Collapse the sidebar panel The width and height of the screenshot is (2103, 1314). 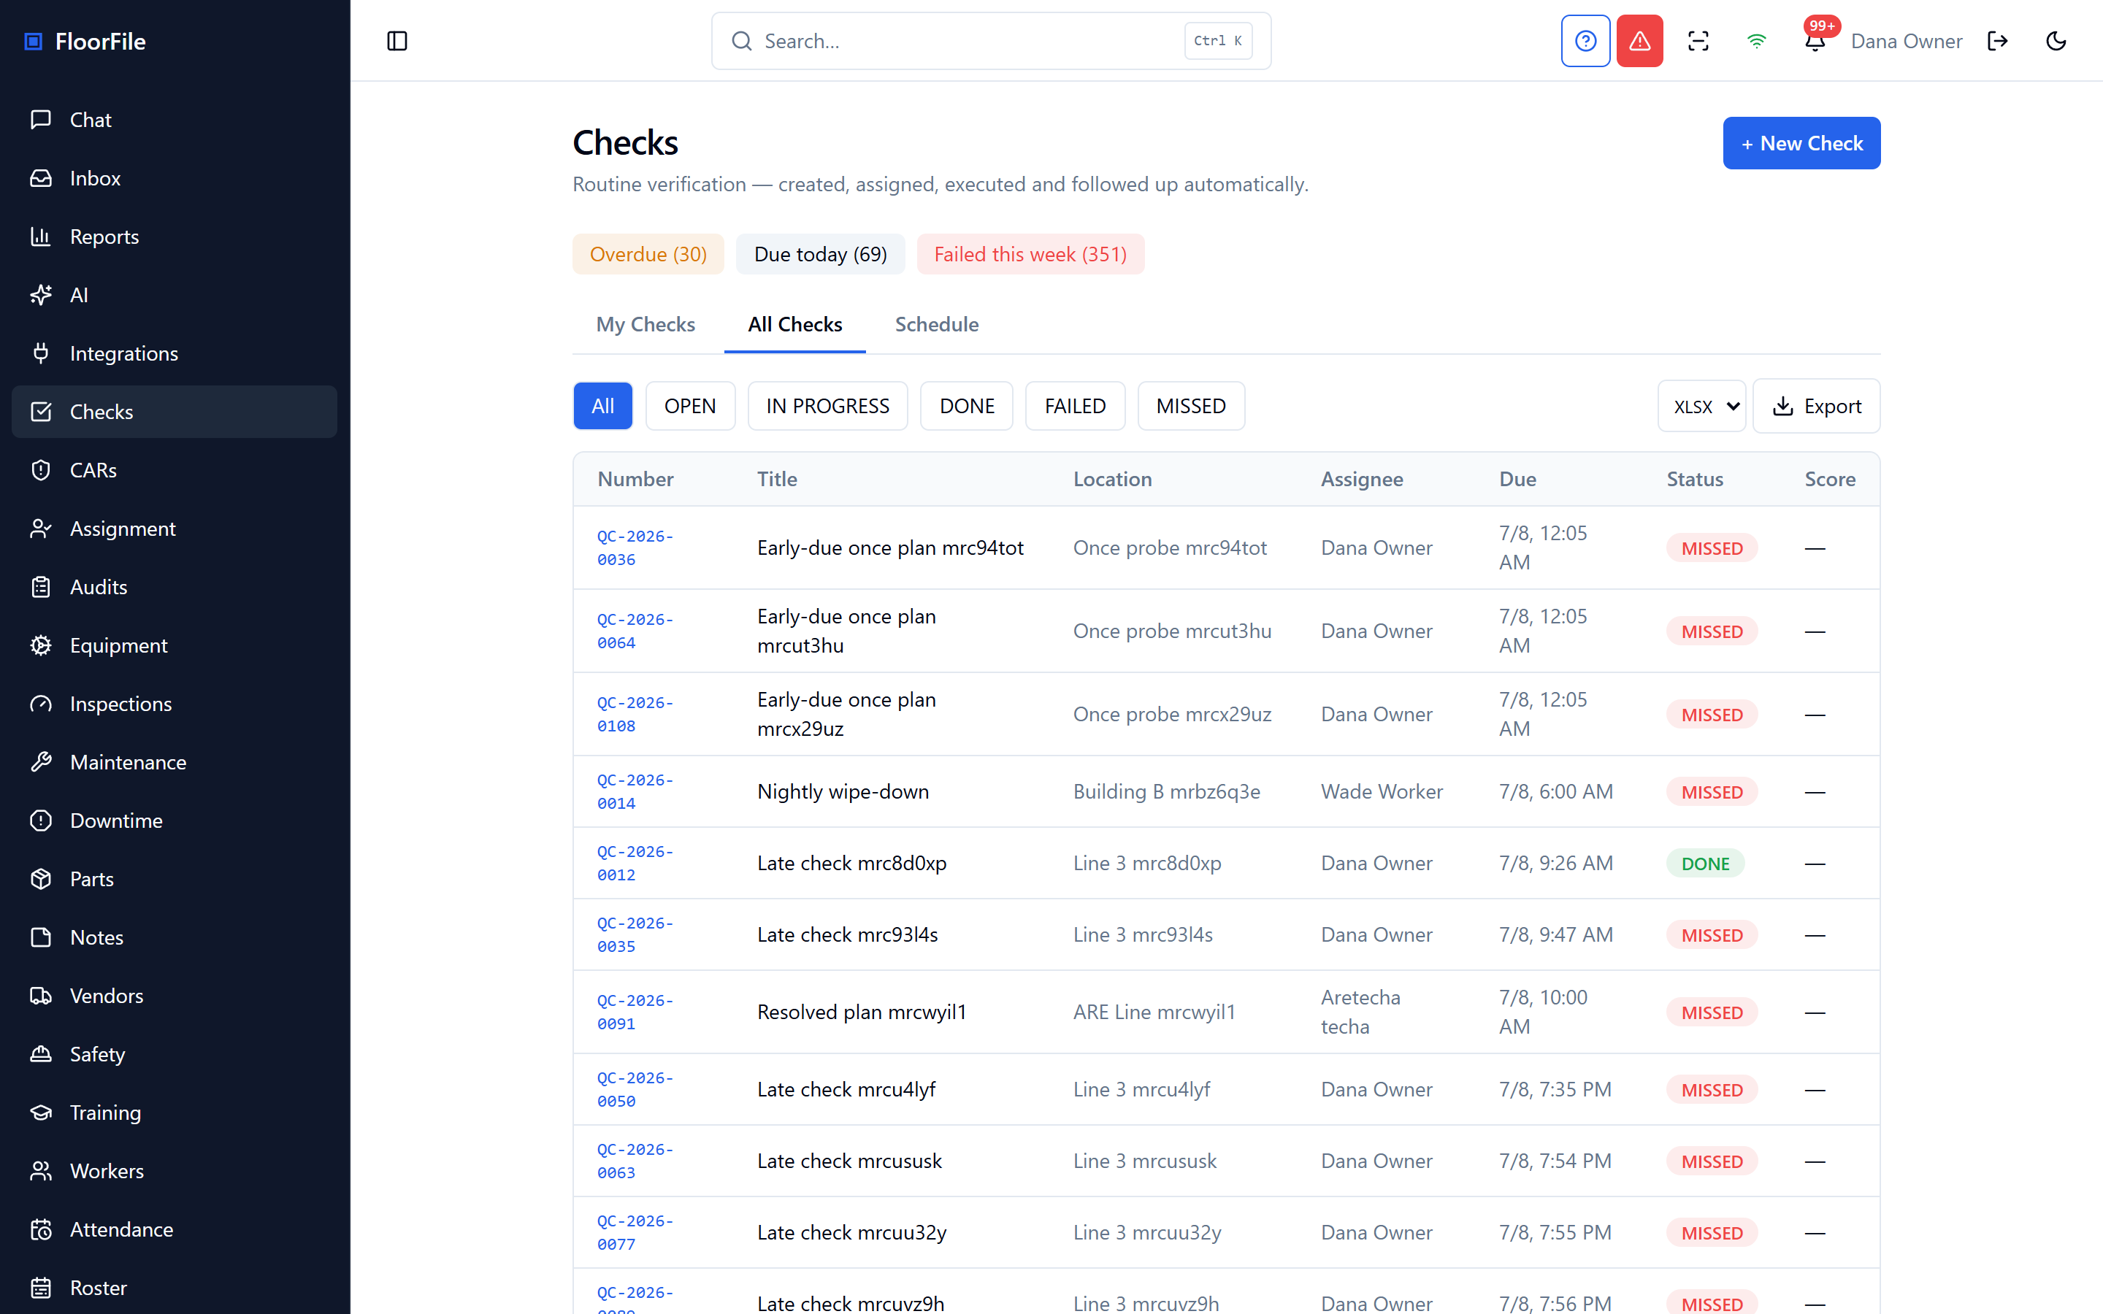click(397, 41)
